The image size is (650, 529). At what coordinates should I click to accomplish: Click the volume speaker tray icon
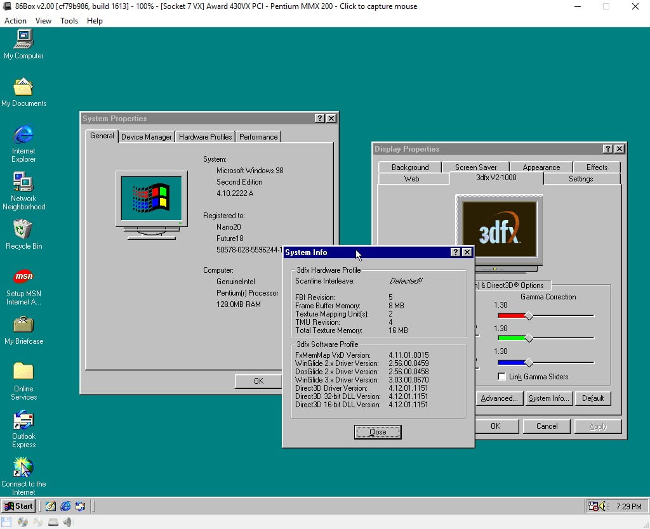click(x=603, y=506)
